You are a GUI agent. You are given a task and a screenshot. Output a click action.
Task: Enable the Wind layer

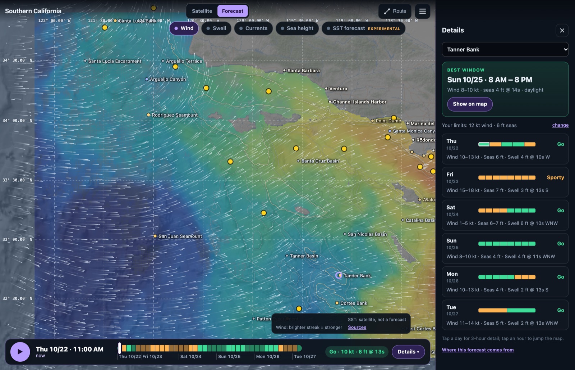(x=184, y=28)
